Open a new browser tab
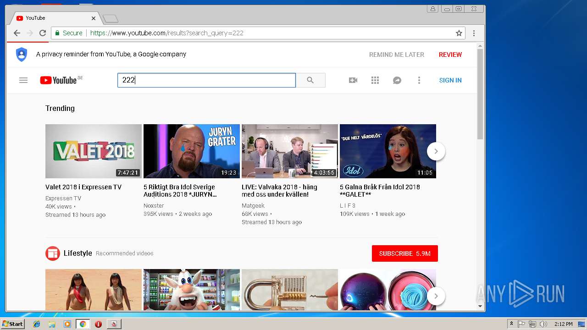 pos(111,18)
